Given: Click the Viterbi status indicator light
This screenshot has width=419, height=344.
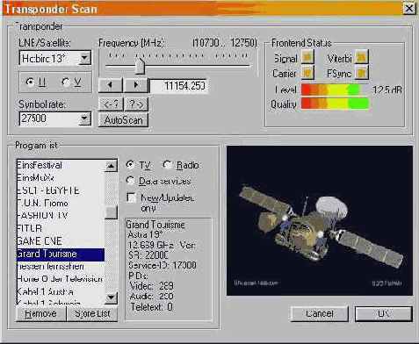Looking at the screenshot, I should (x=361, y=57).
